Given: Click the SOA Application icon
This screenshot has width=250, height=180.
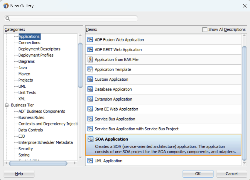Looking at the screenshot, I should pos(90,139).
